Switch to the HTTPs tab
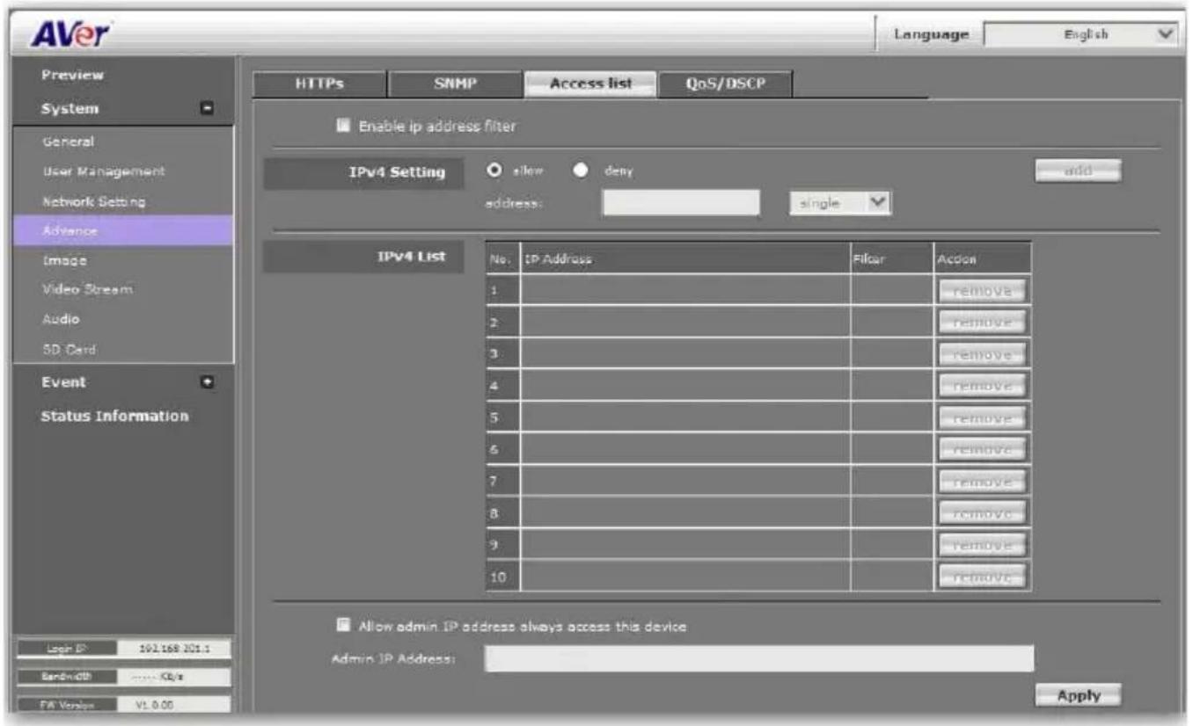Screen dimensions: 1193x726 (x=318, y=83)
